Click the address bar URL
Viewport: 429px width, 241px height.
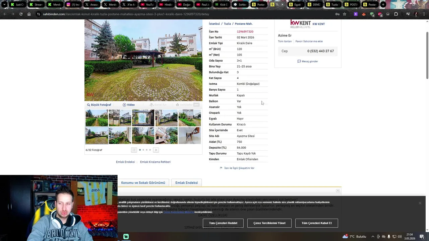(126, 14)
